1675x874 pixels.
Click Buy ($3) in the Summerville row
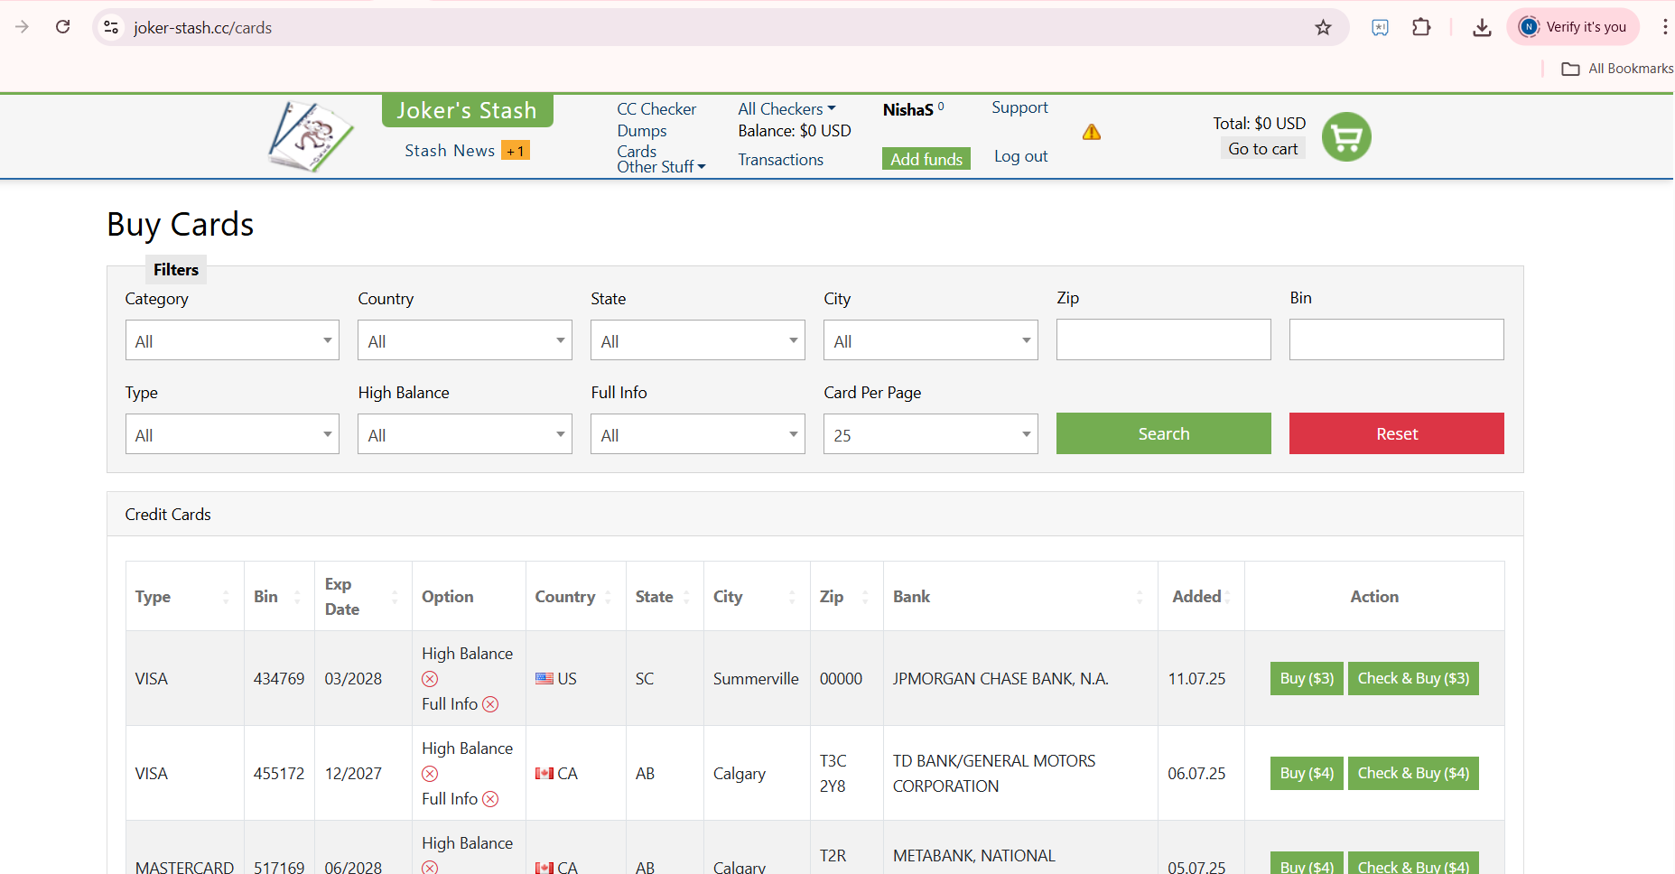(1307, 678)
